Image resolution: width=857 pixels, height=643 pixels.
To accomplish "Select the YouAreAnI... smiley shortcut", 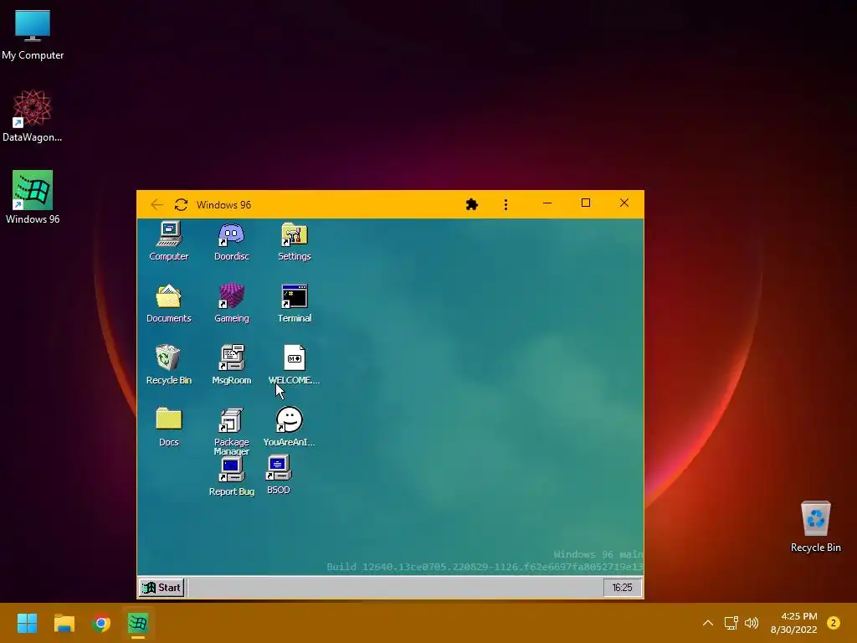I will point(289,426).
